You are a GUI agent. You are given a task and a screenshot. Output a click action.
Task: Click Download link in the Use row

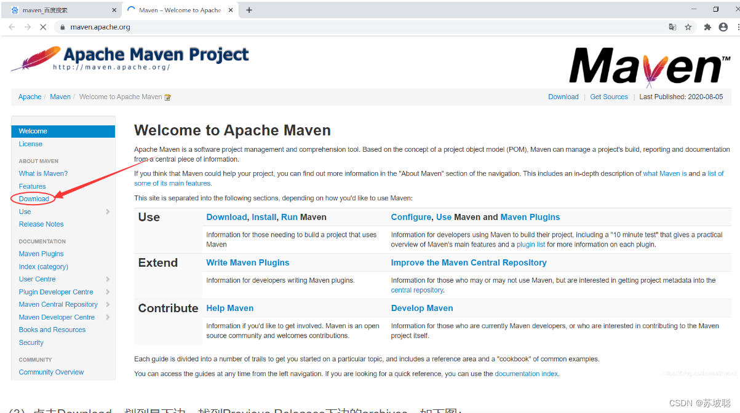coord(226,217)
